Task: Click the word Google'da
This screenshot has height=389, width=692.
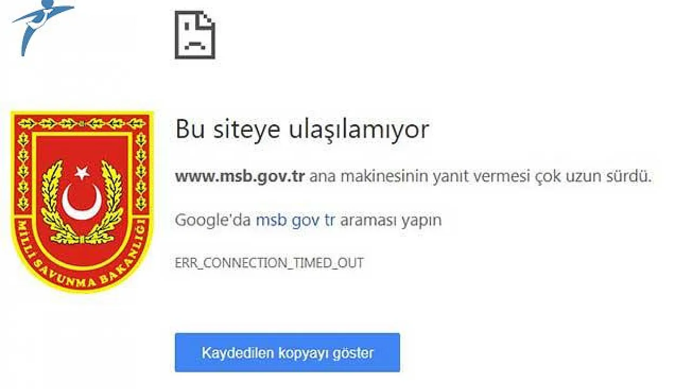Action: 213,220
